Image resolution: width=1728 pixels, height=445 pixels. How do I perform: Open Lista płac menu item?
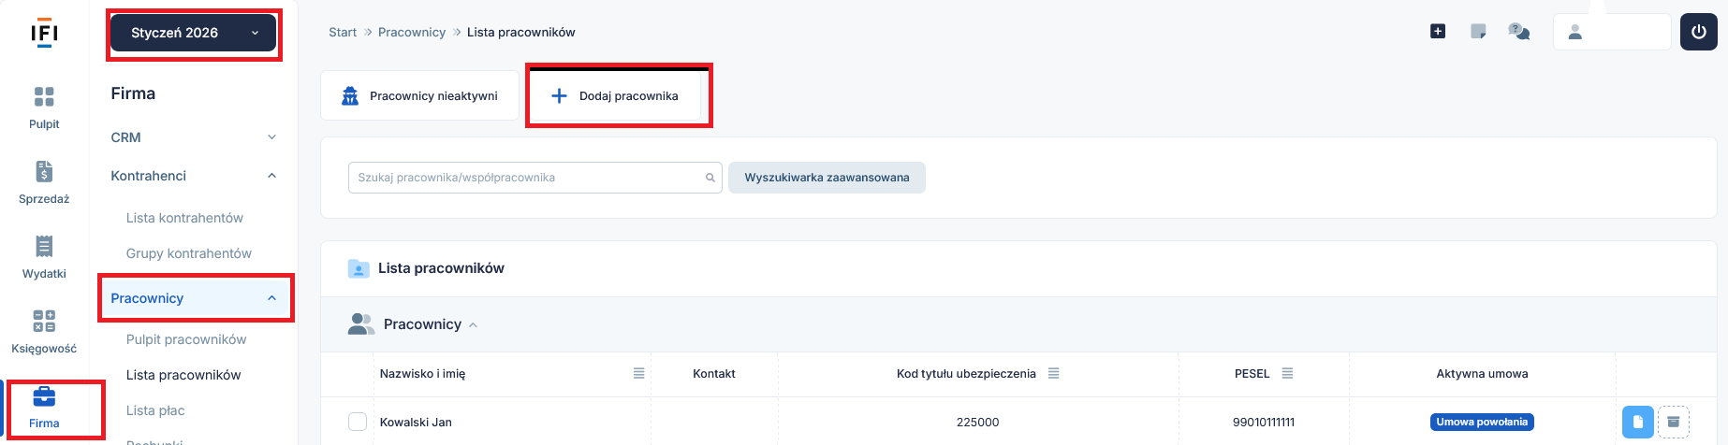click(155, 410)
